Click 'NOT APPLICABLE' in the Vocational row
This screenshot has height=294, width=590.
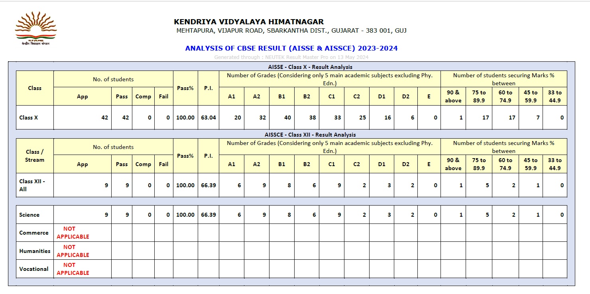coord(73,269)
